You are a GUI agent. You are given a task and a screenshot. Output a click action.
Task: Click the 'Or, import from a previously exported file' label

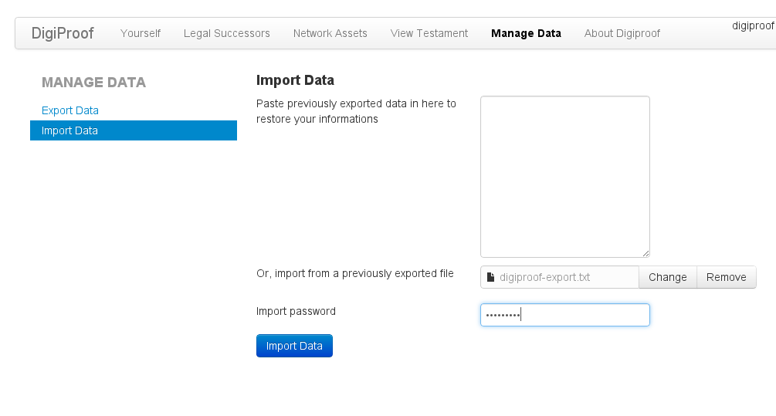[x=354, y=273]
